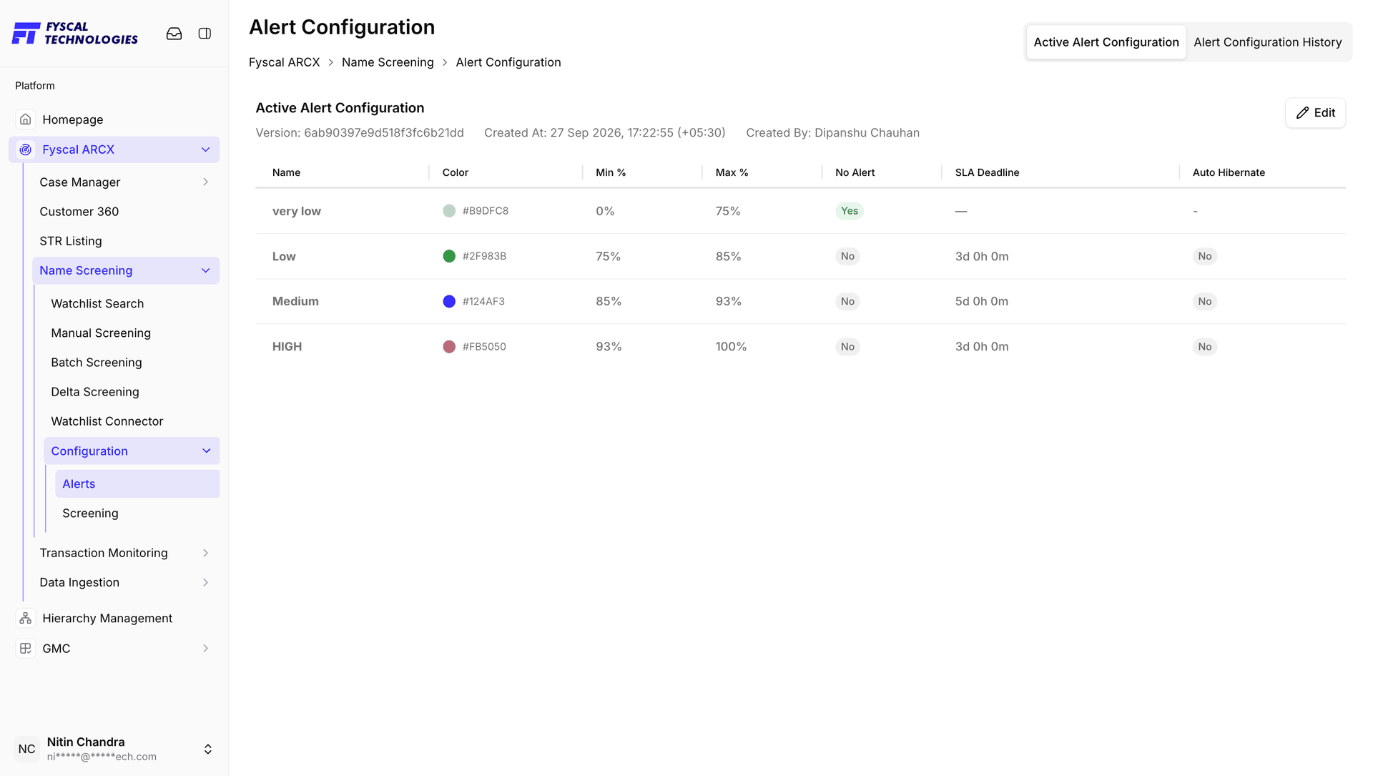The image size is (1373, 776).
Task: Click the HIGH row name cell
Action: click(x=287, y=346)
